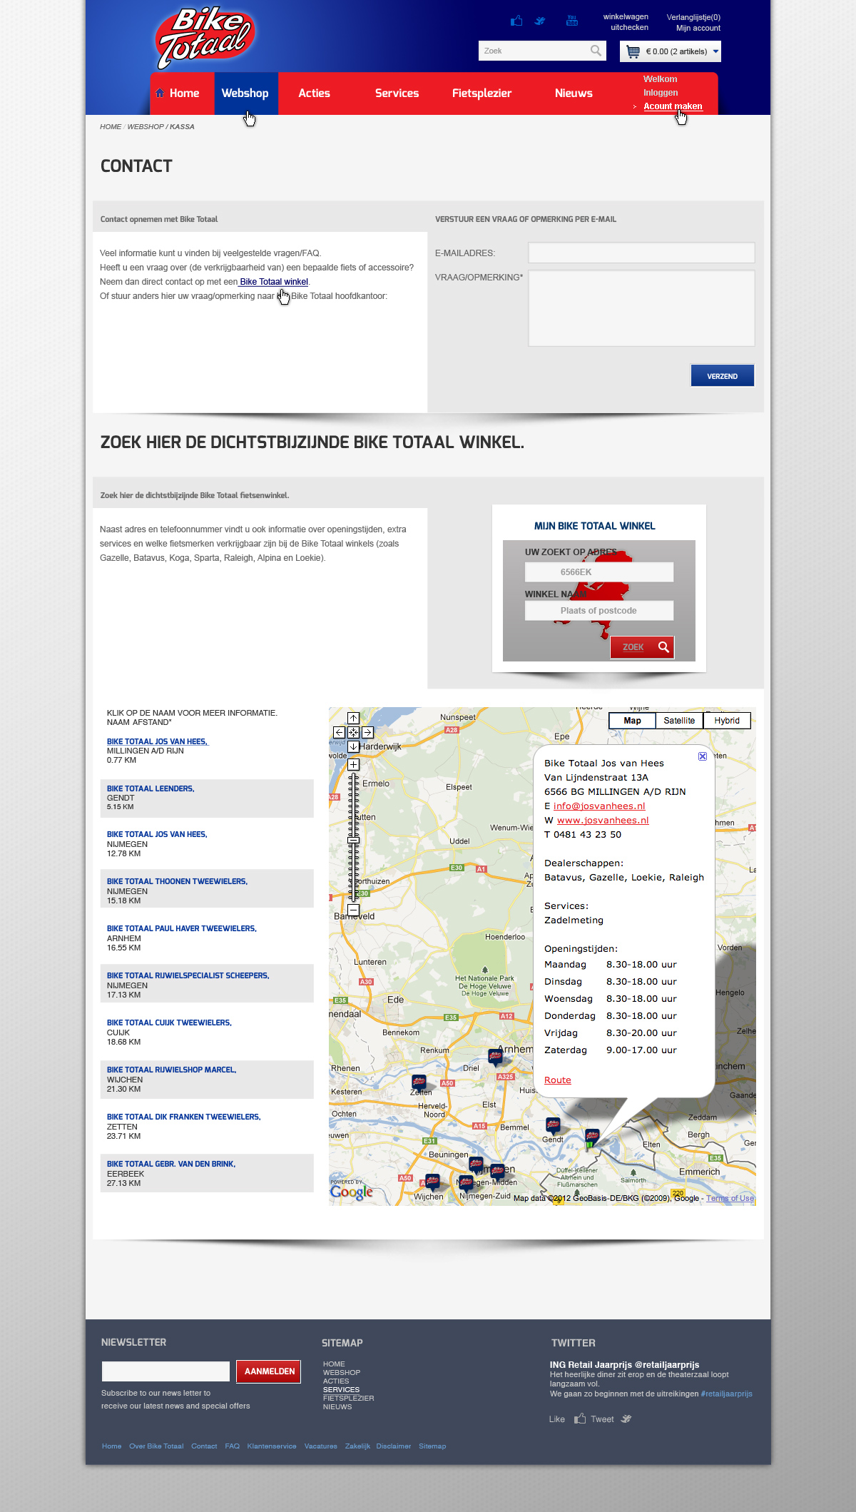
Task: Open the Fietsplezier menu item
Action: (481, 93)
